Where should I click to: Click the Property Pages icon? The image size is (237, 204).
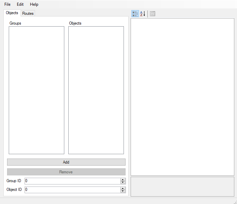153,14
